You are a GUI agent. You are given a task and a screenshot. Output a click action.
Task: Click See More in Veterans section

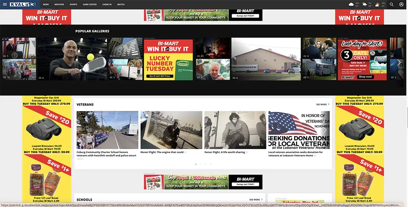(x=323, y=104)
